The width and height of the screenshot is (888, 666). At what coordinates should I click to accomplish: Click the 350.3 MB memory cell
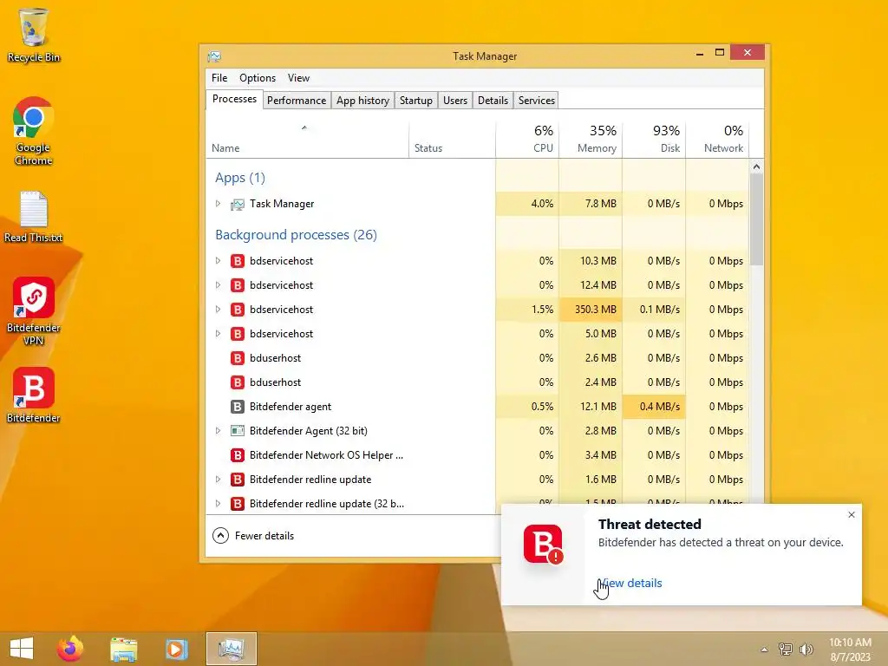pos(591,310)
